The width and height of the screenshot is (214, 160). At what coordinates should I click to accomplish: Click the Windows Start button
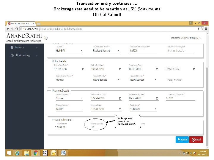(x=9, y=153)
